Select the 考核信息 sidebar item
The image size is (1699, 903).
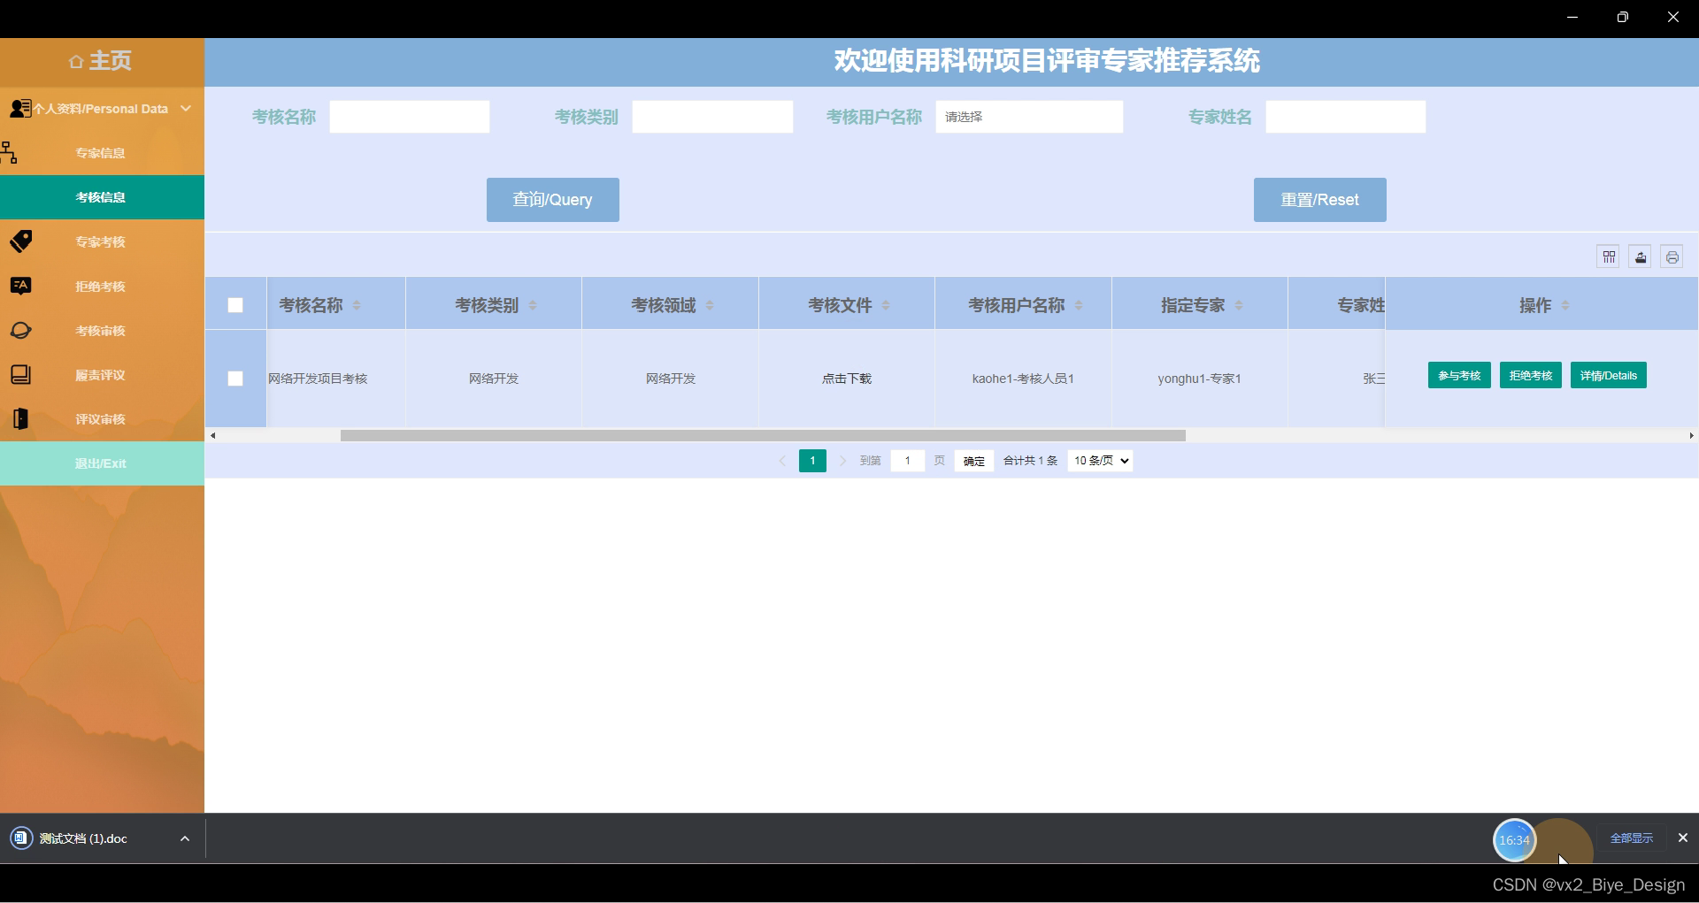pyautogui.click(x=102, y=197)
